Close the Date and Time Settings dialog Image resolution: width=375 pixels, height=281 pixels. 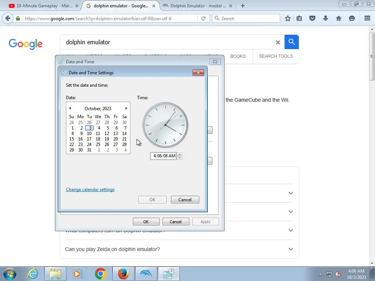(x=198, y=73)
